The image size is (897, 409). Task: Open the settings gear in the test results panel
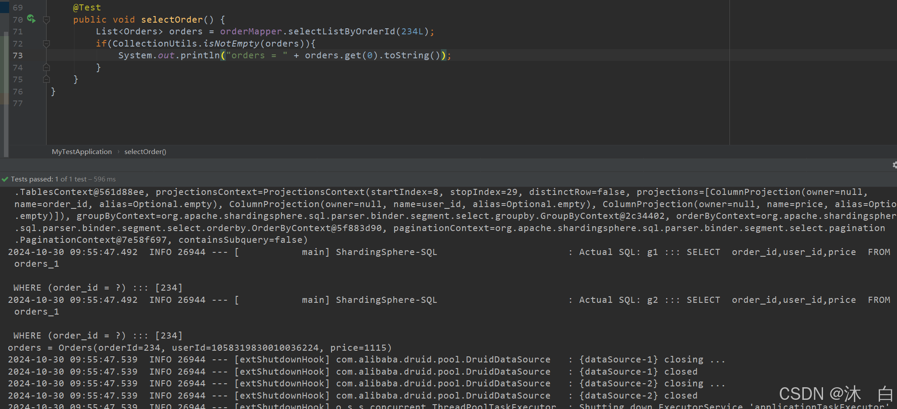click(894, 165)
